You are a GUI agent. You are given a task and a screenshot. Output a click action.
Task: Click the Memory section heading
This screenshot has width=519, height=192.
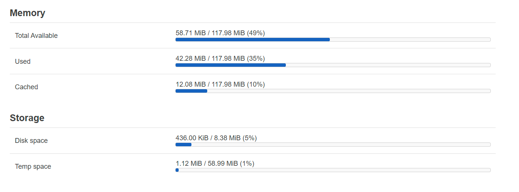(x=27, y=13)
